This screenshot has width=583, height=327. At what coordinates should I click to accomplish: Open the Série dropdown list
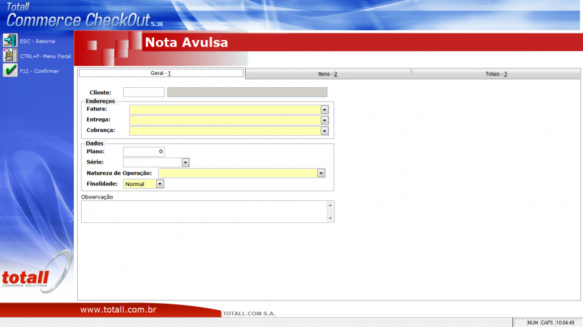pos(185,163)
